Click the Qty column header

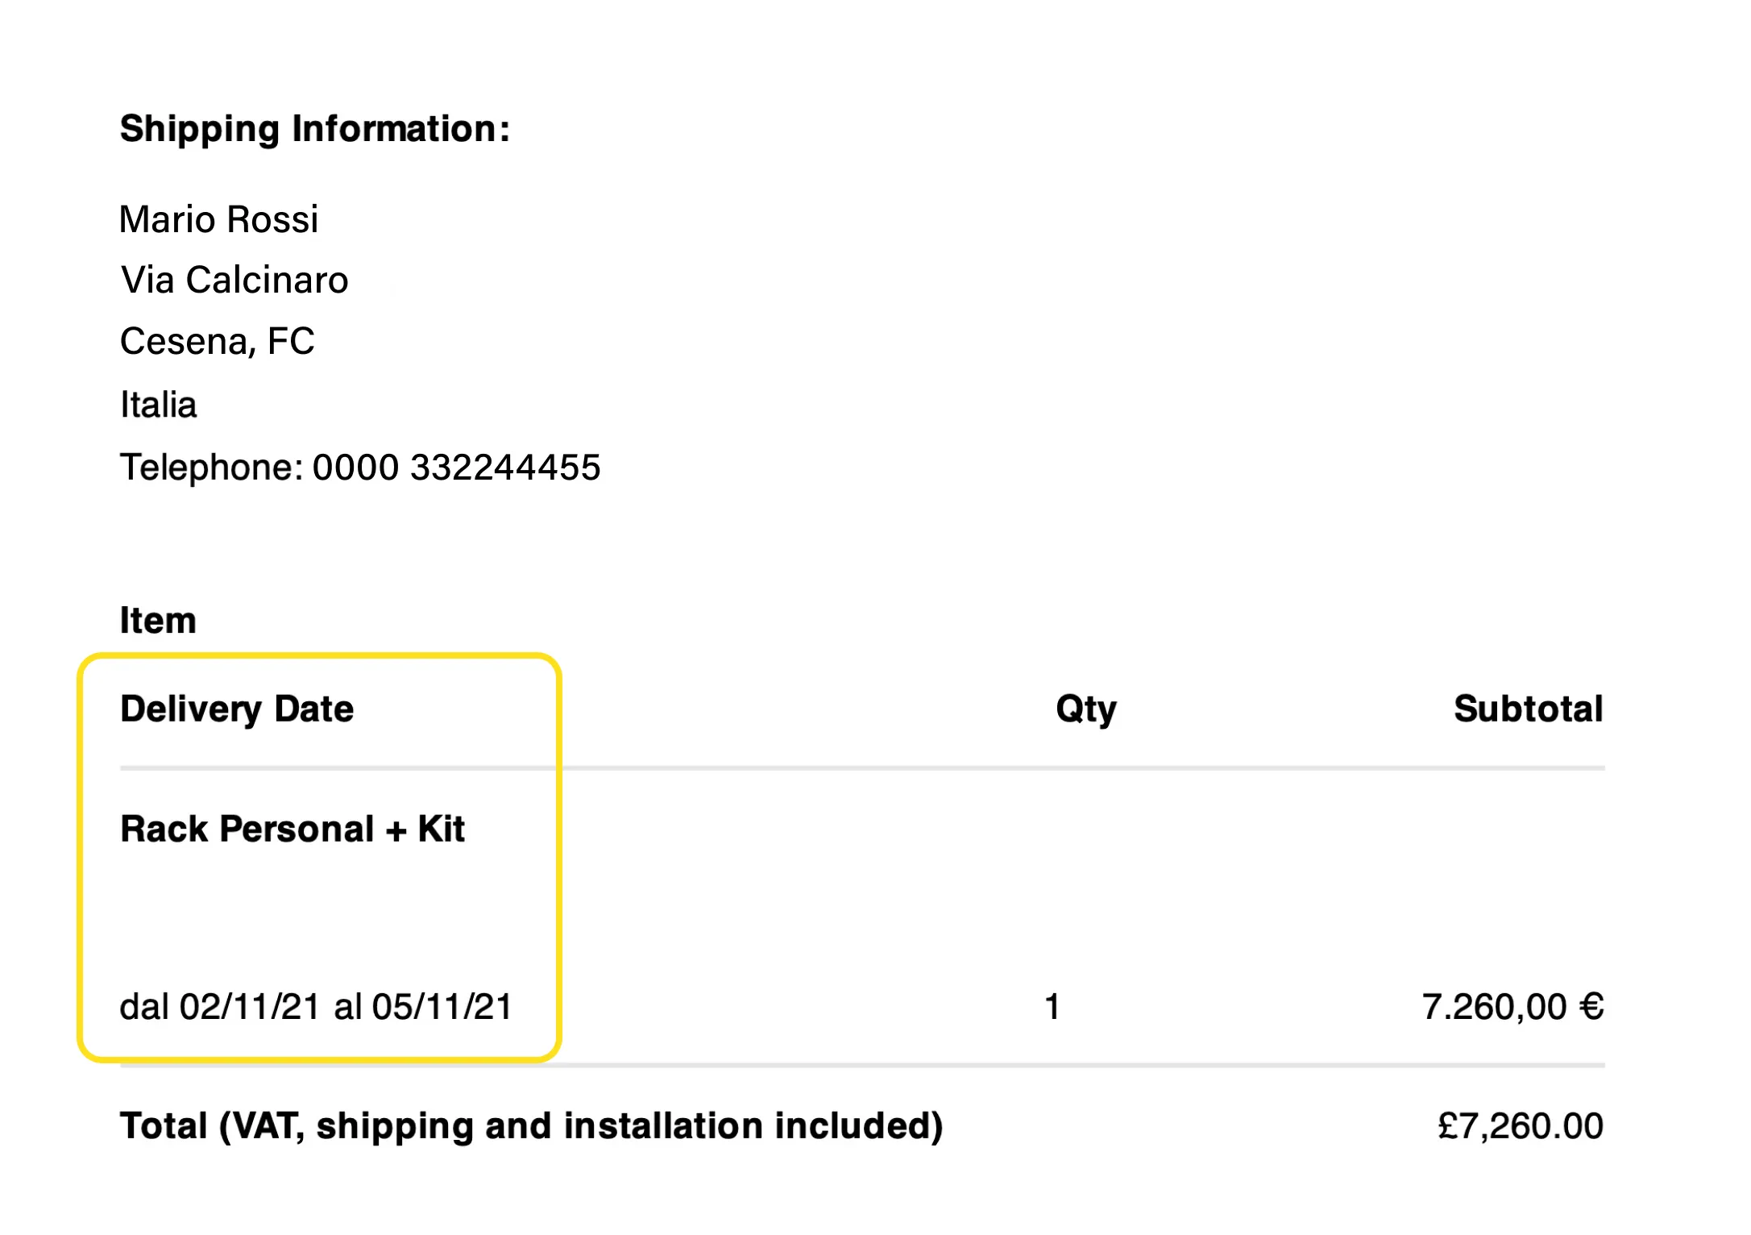(x=1086, y=709)
